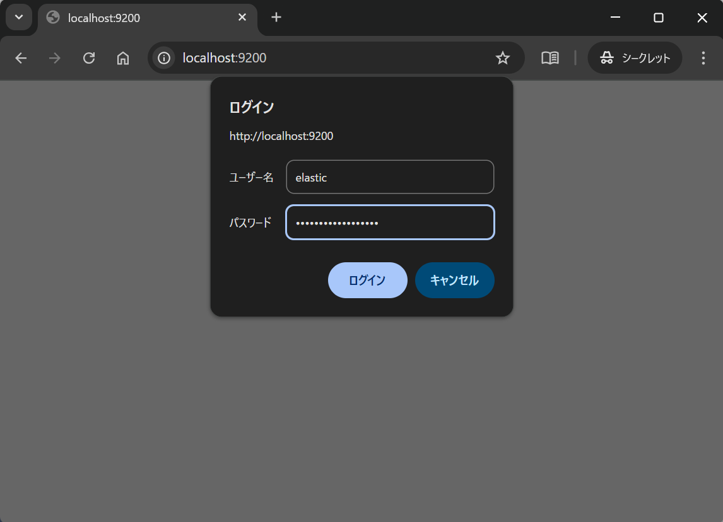
Task: Open the tab search chevron
Action: [18, 17]
